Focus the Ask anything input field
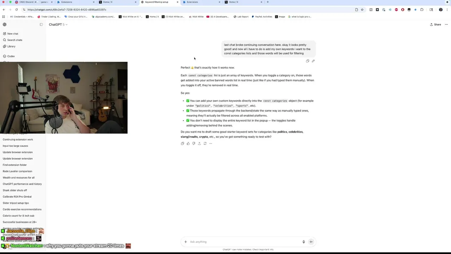Image resolution: width=451 pixels, height=254 pixels. coord(244,242)
